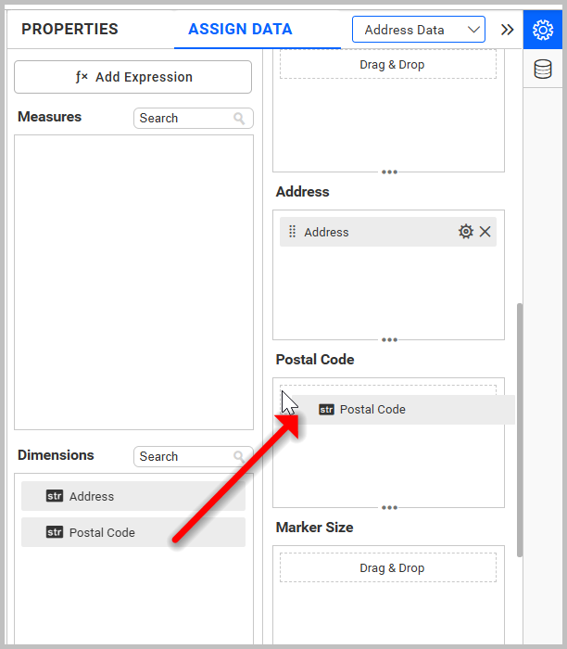
Task: Collapse panel with double chevron icon
Action: pyautogui.click(x=507, y=30)
